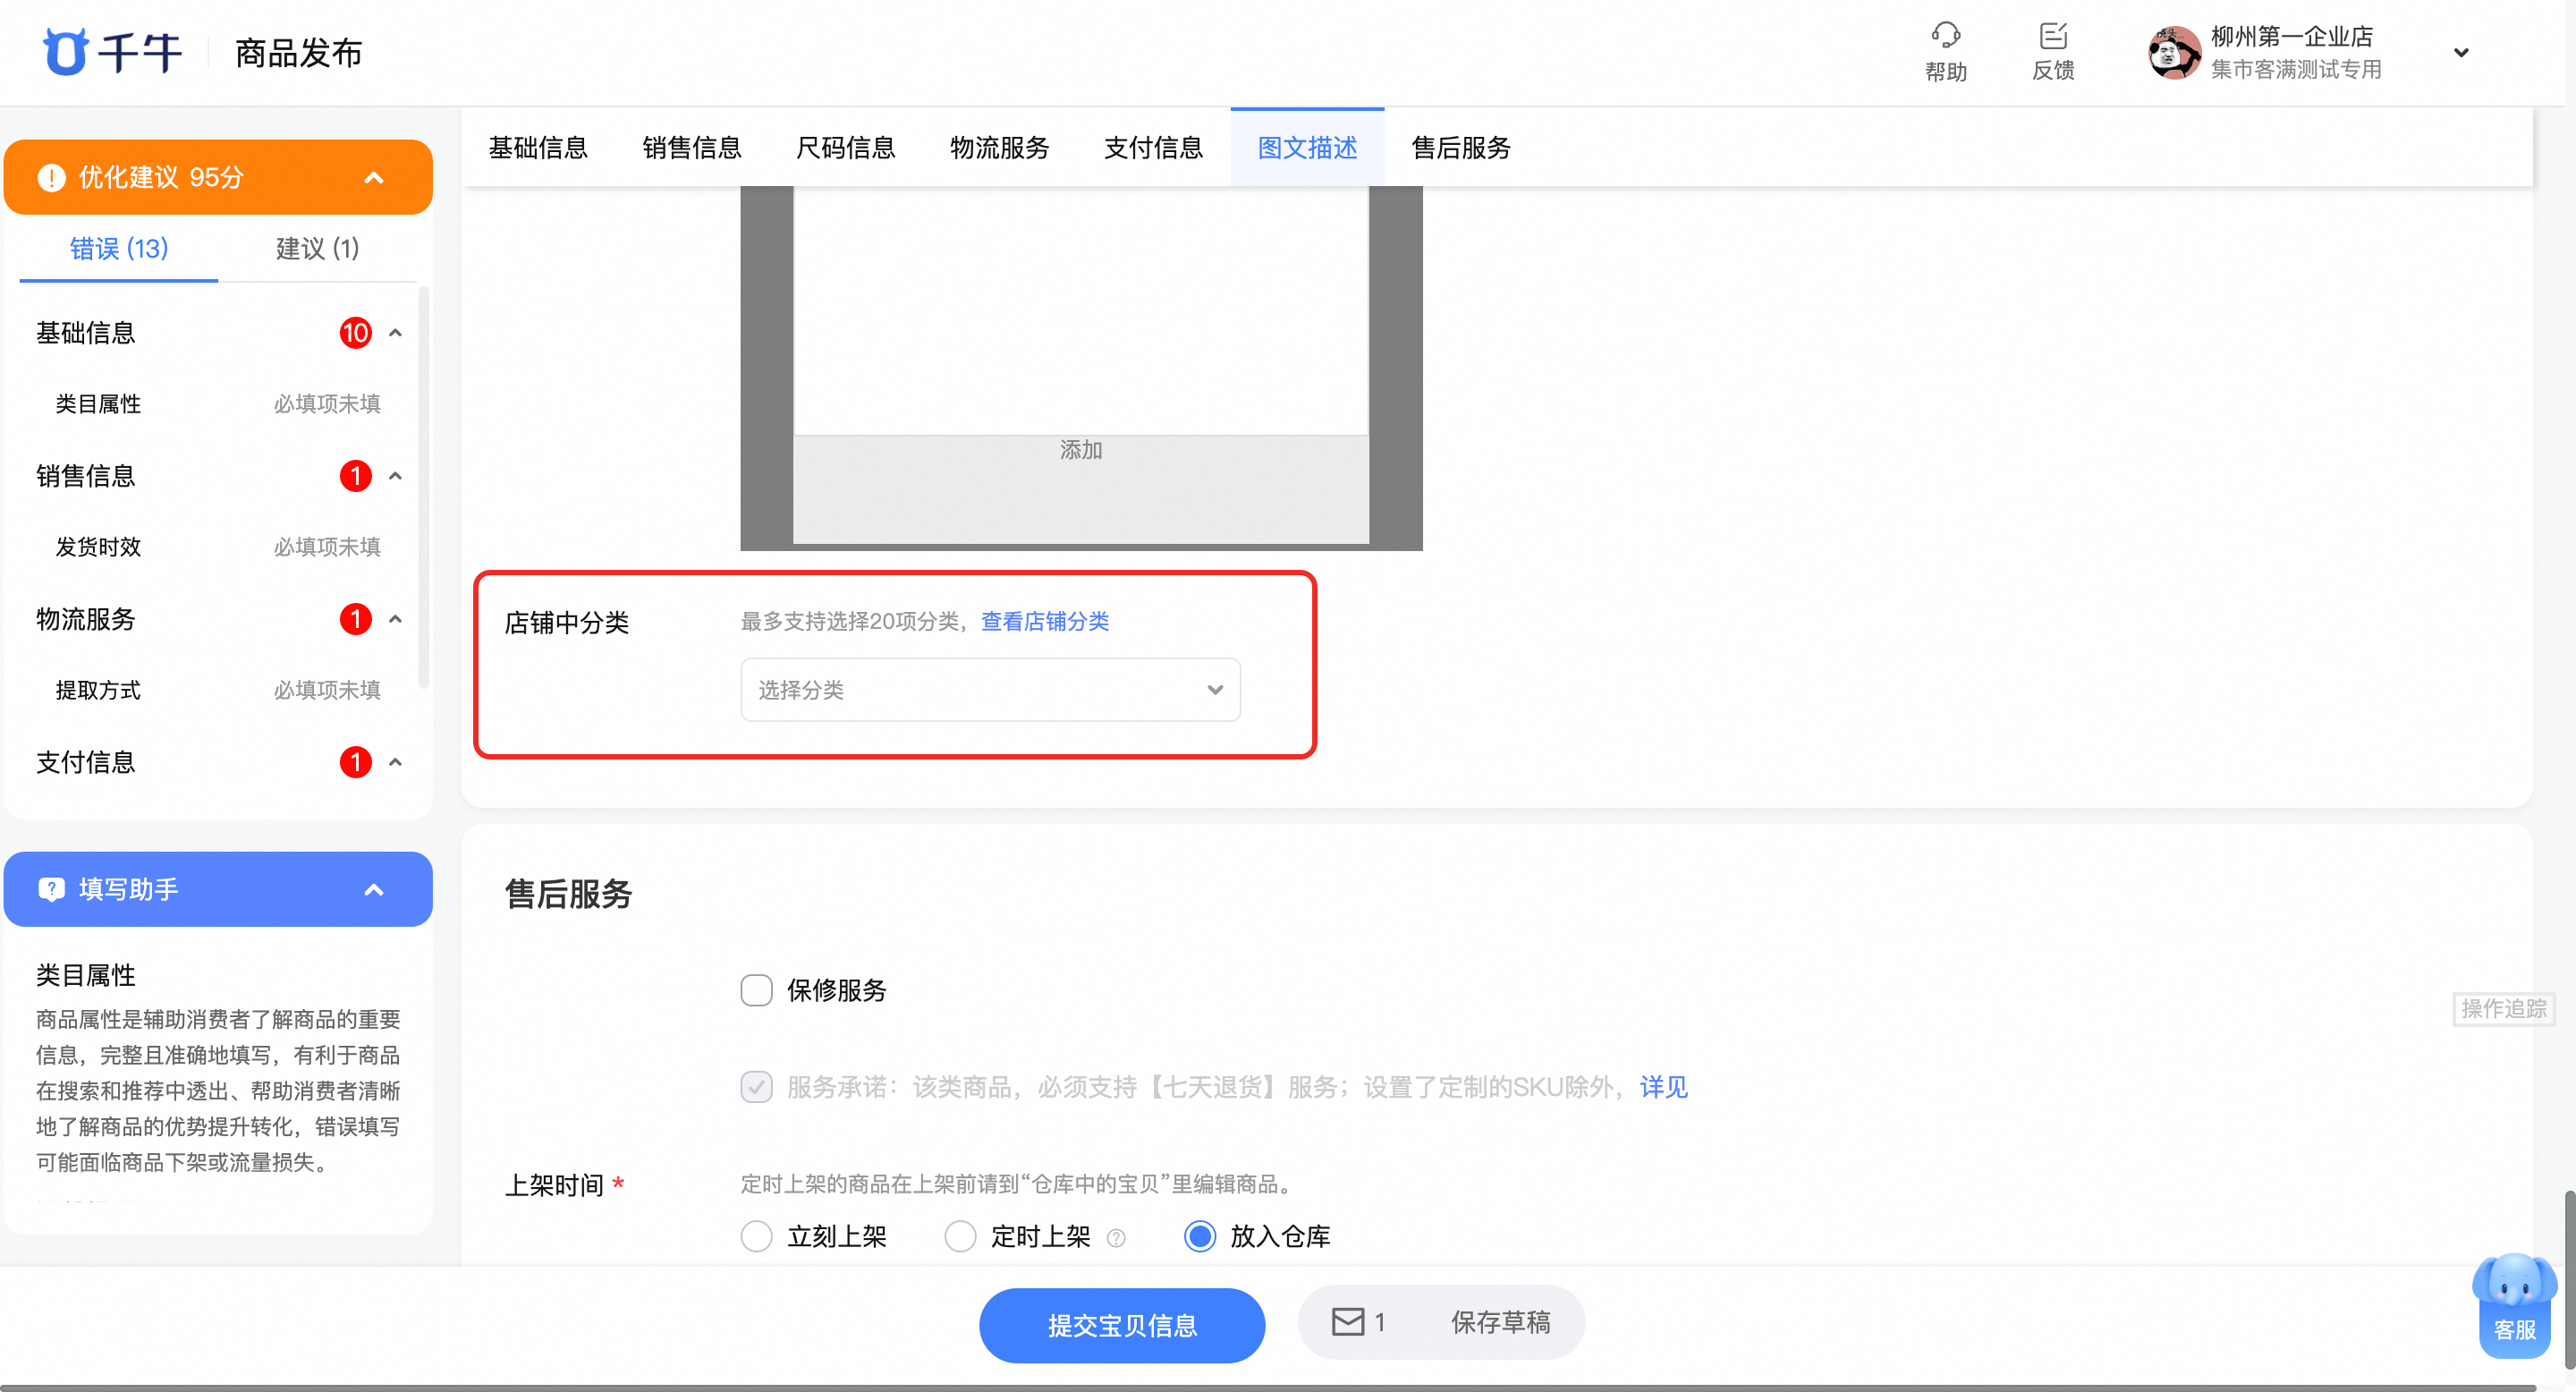Collapse the 填写助手 panel chevron
This screenshot has width=2576, height=1392.
pos(373,889)
